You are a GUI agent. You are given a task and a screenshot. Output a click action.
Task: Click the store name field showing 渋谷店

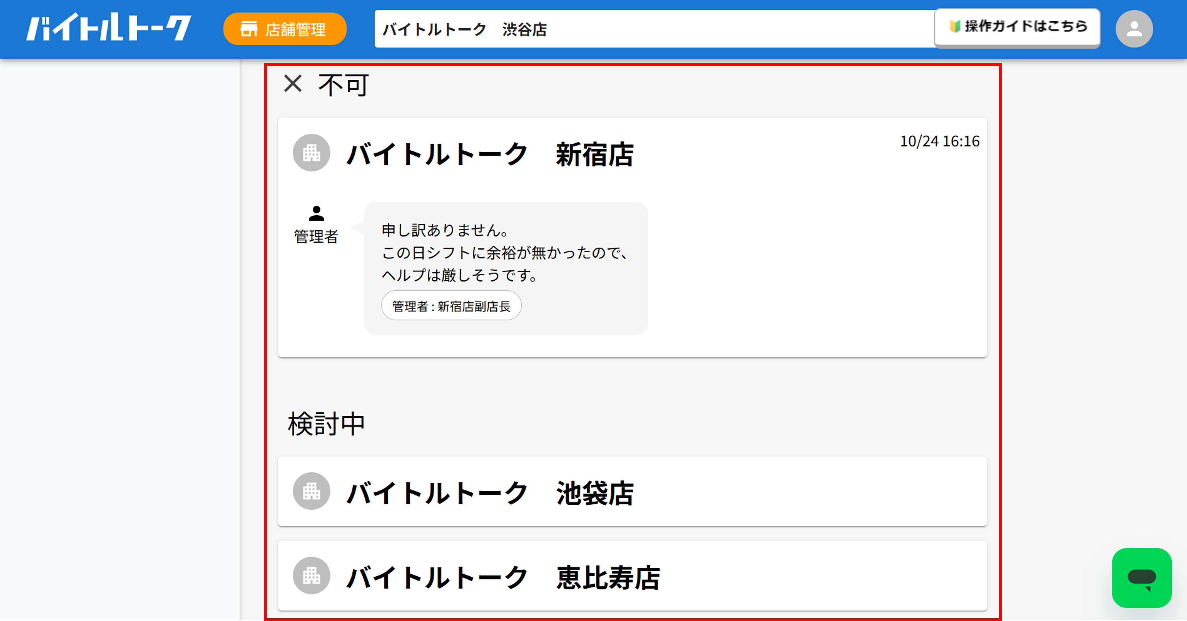pyautogui.click(x=654, y=29)
